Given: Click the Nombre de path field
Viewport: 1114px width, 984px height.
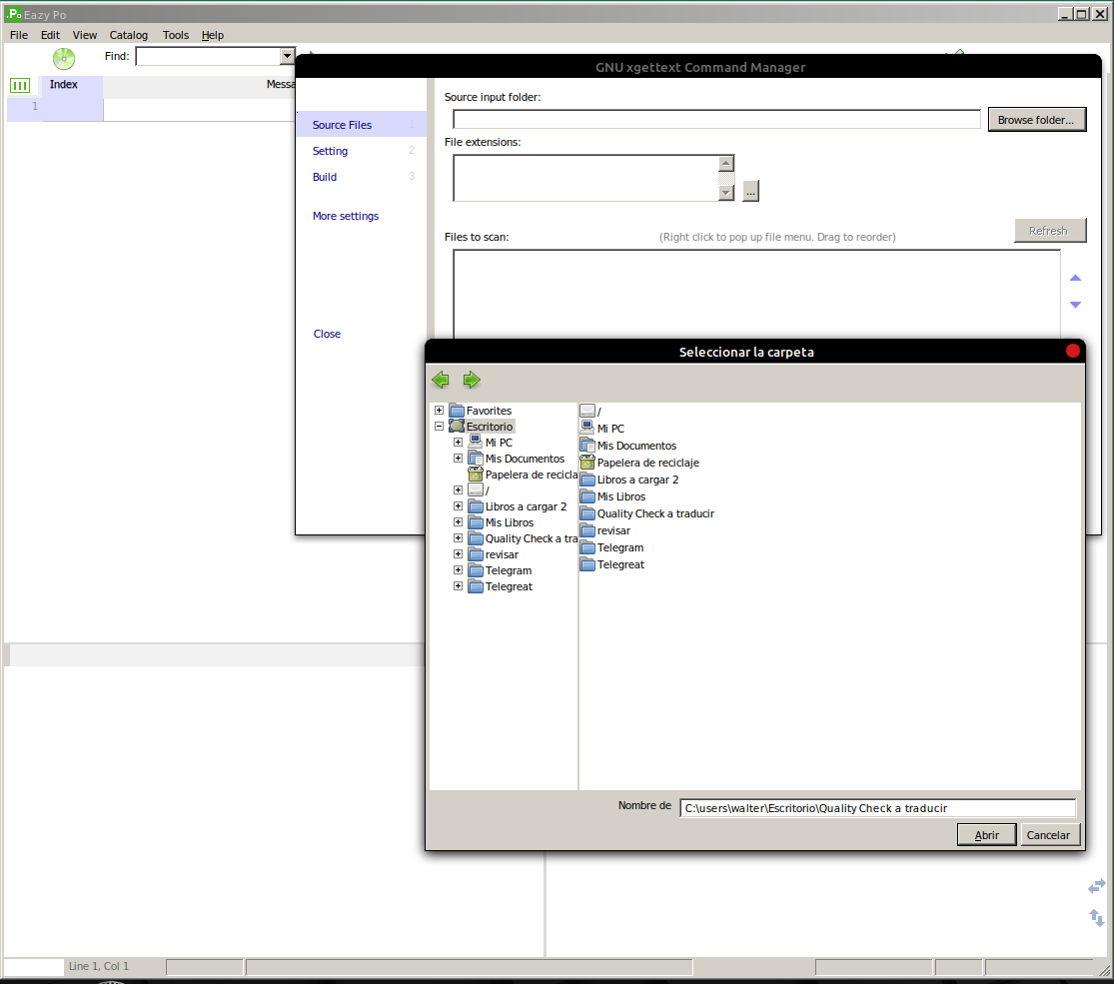Looking at the screenshot, I should [x=877, y=808].
